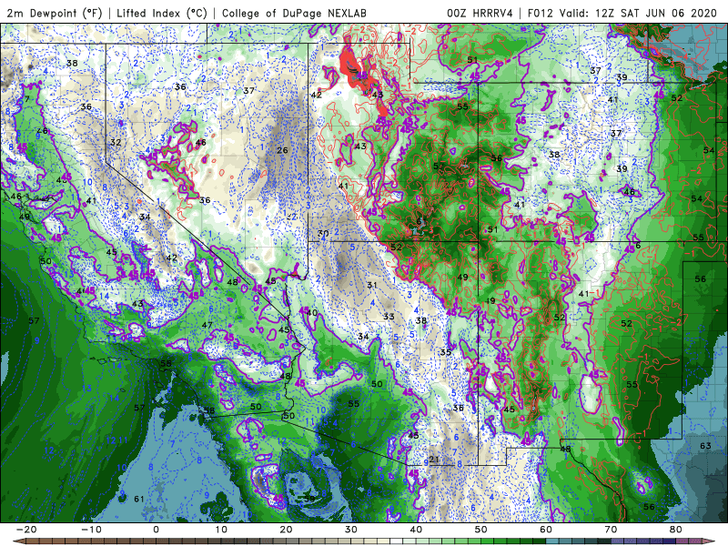Click the '59' dewpoint value on the map
Viewport: 728px width, 546px height.
(x=309, y=499)
